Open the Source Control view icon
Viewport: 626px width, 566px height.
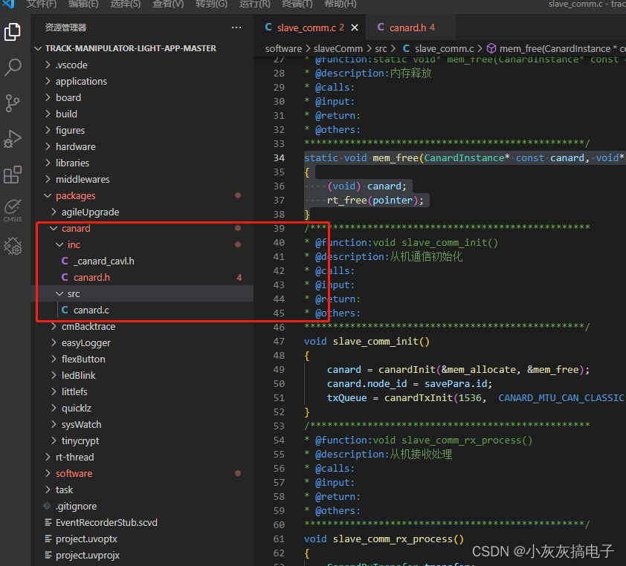click(x=13, y=103)
